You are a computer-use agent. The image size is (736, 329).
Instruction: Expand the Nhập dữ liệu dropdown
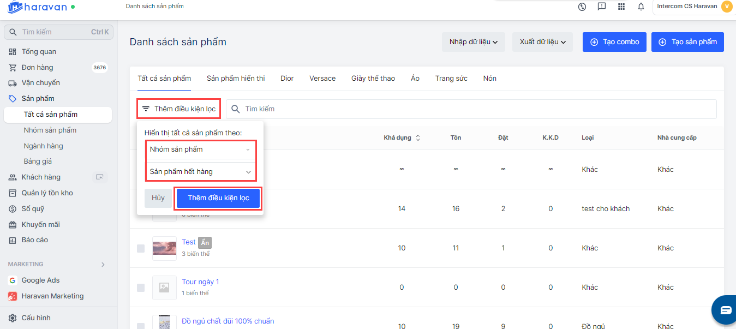pyautogui.click(x=473, y=42)
